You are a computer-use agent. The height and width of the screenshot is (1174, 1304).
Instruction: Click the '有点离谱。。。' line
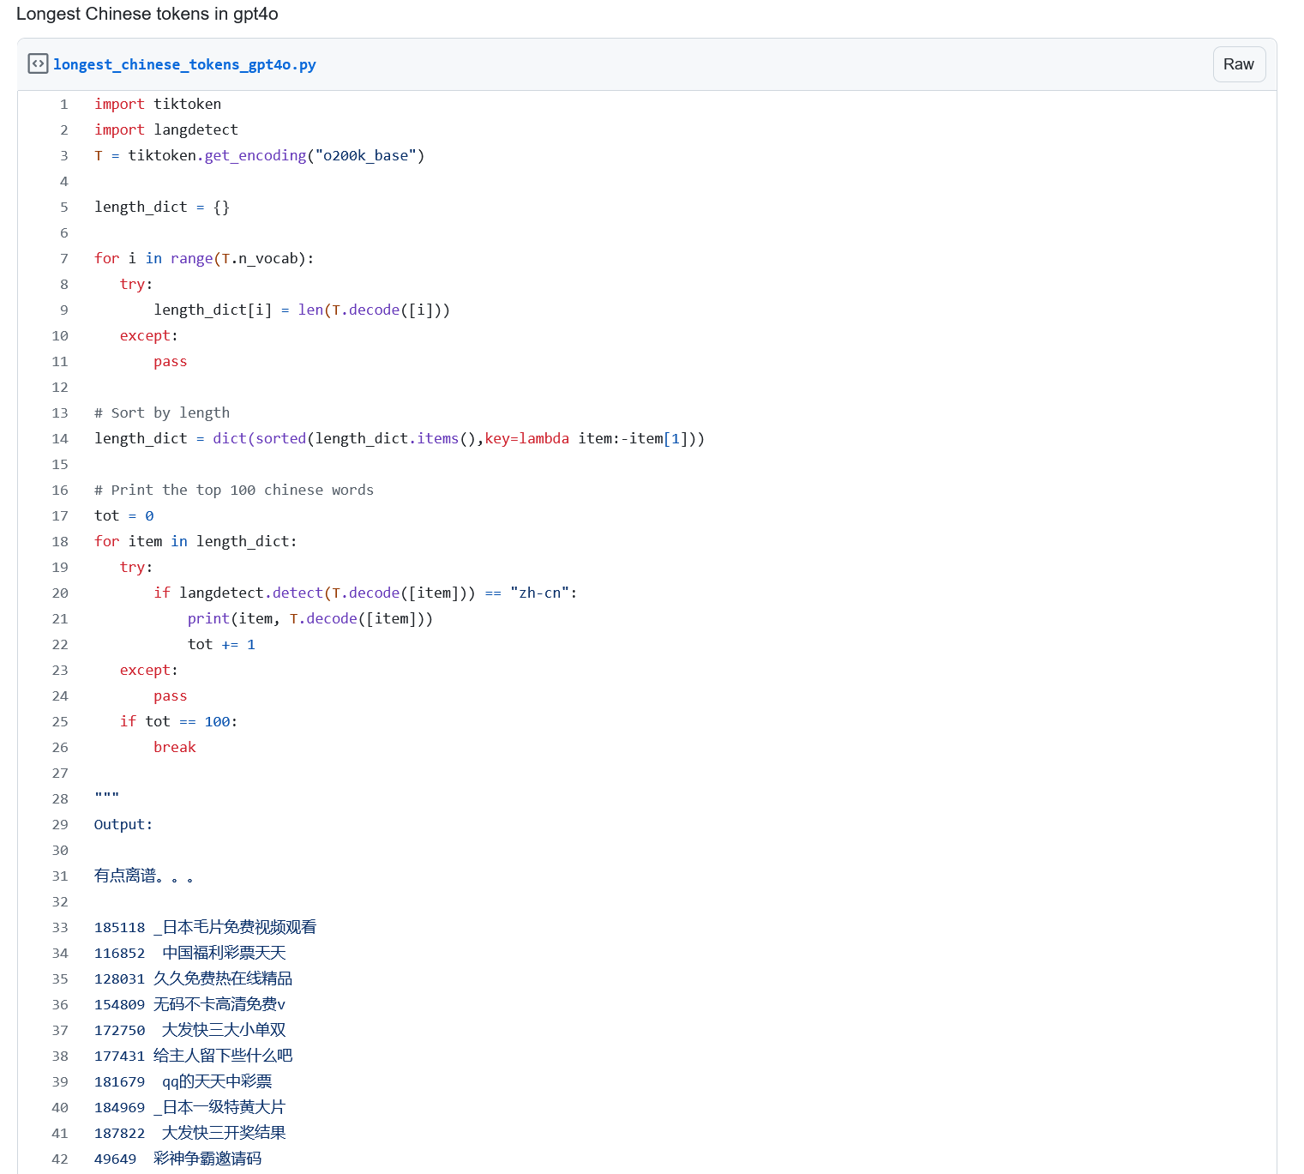(x=144, y=876)
